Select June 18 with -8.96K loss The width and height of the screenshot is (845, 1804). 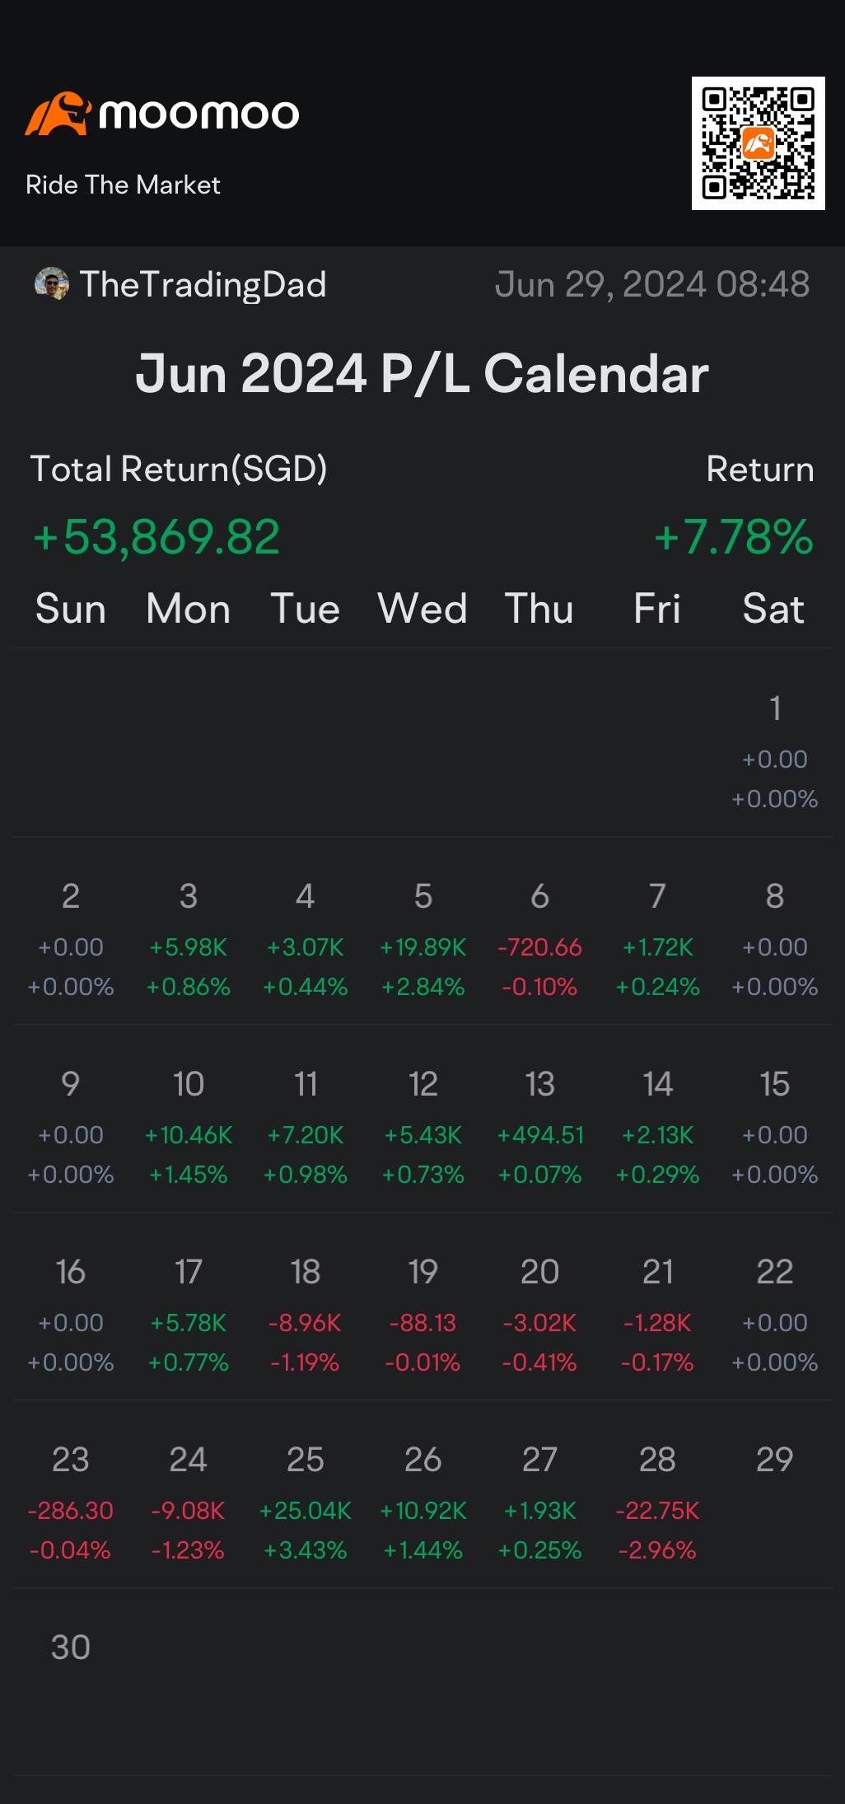coord(306,1316)
